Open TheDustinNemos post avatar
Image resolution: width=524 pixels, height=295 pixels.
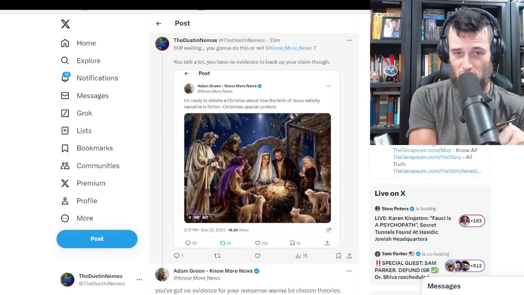[162, 44]
